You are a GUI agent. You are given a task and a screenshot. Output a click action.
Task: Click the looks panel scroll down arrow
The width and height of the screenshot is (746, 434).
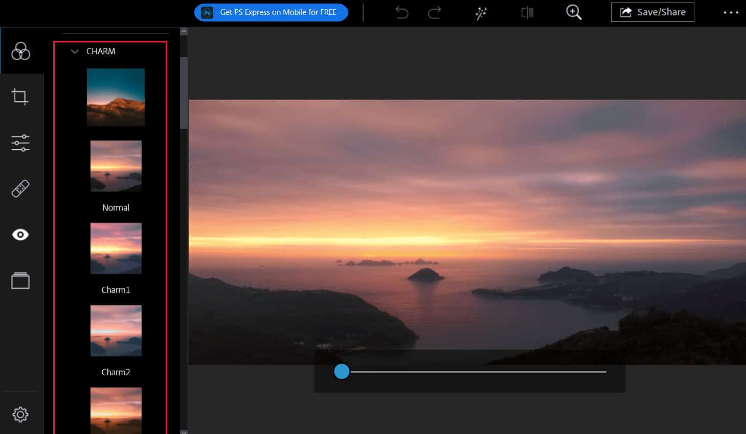(184, 431)
